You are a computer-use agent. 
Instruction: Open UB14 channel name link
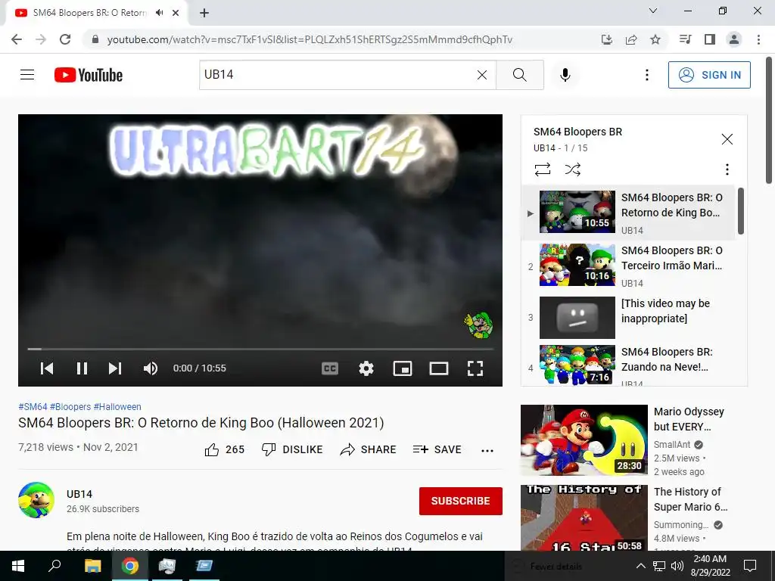79,494
